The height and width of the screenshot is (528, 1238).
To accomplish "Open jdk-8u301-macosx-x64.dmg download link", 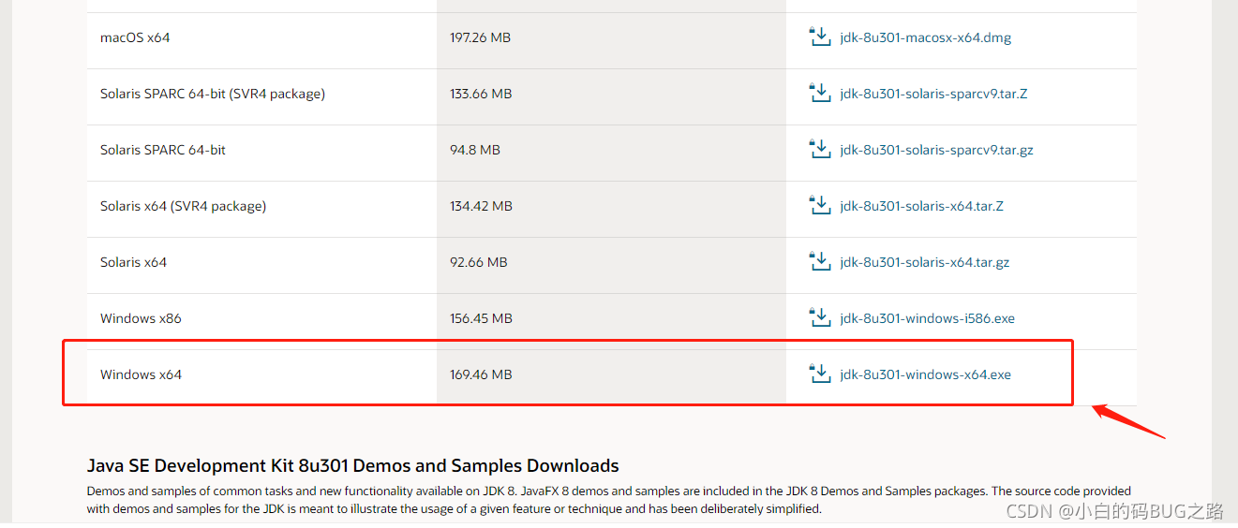I will tap(926, 38).
